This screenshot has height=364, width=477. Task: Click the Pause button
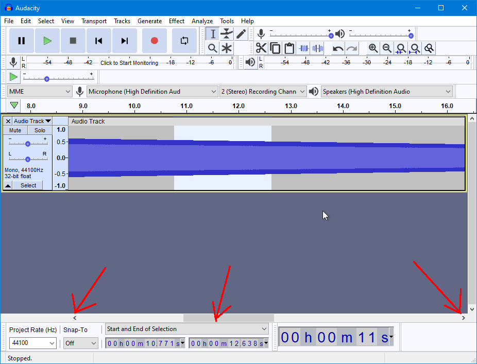[21, 41]
